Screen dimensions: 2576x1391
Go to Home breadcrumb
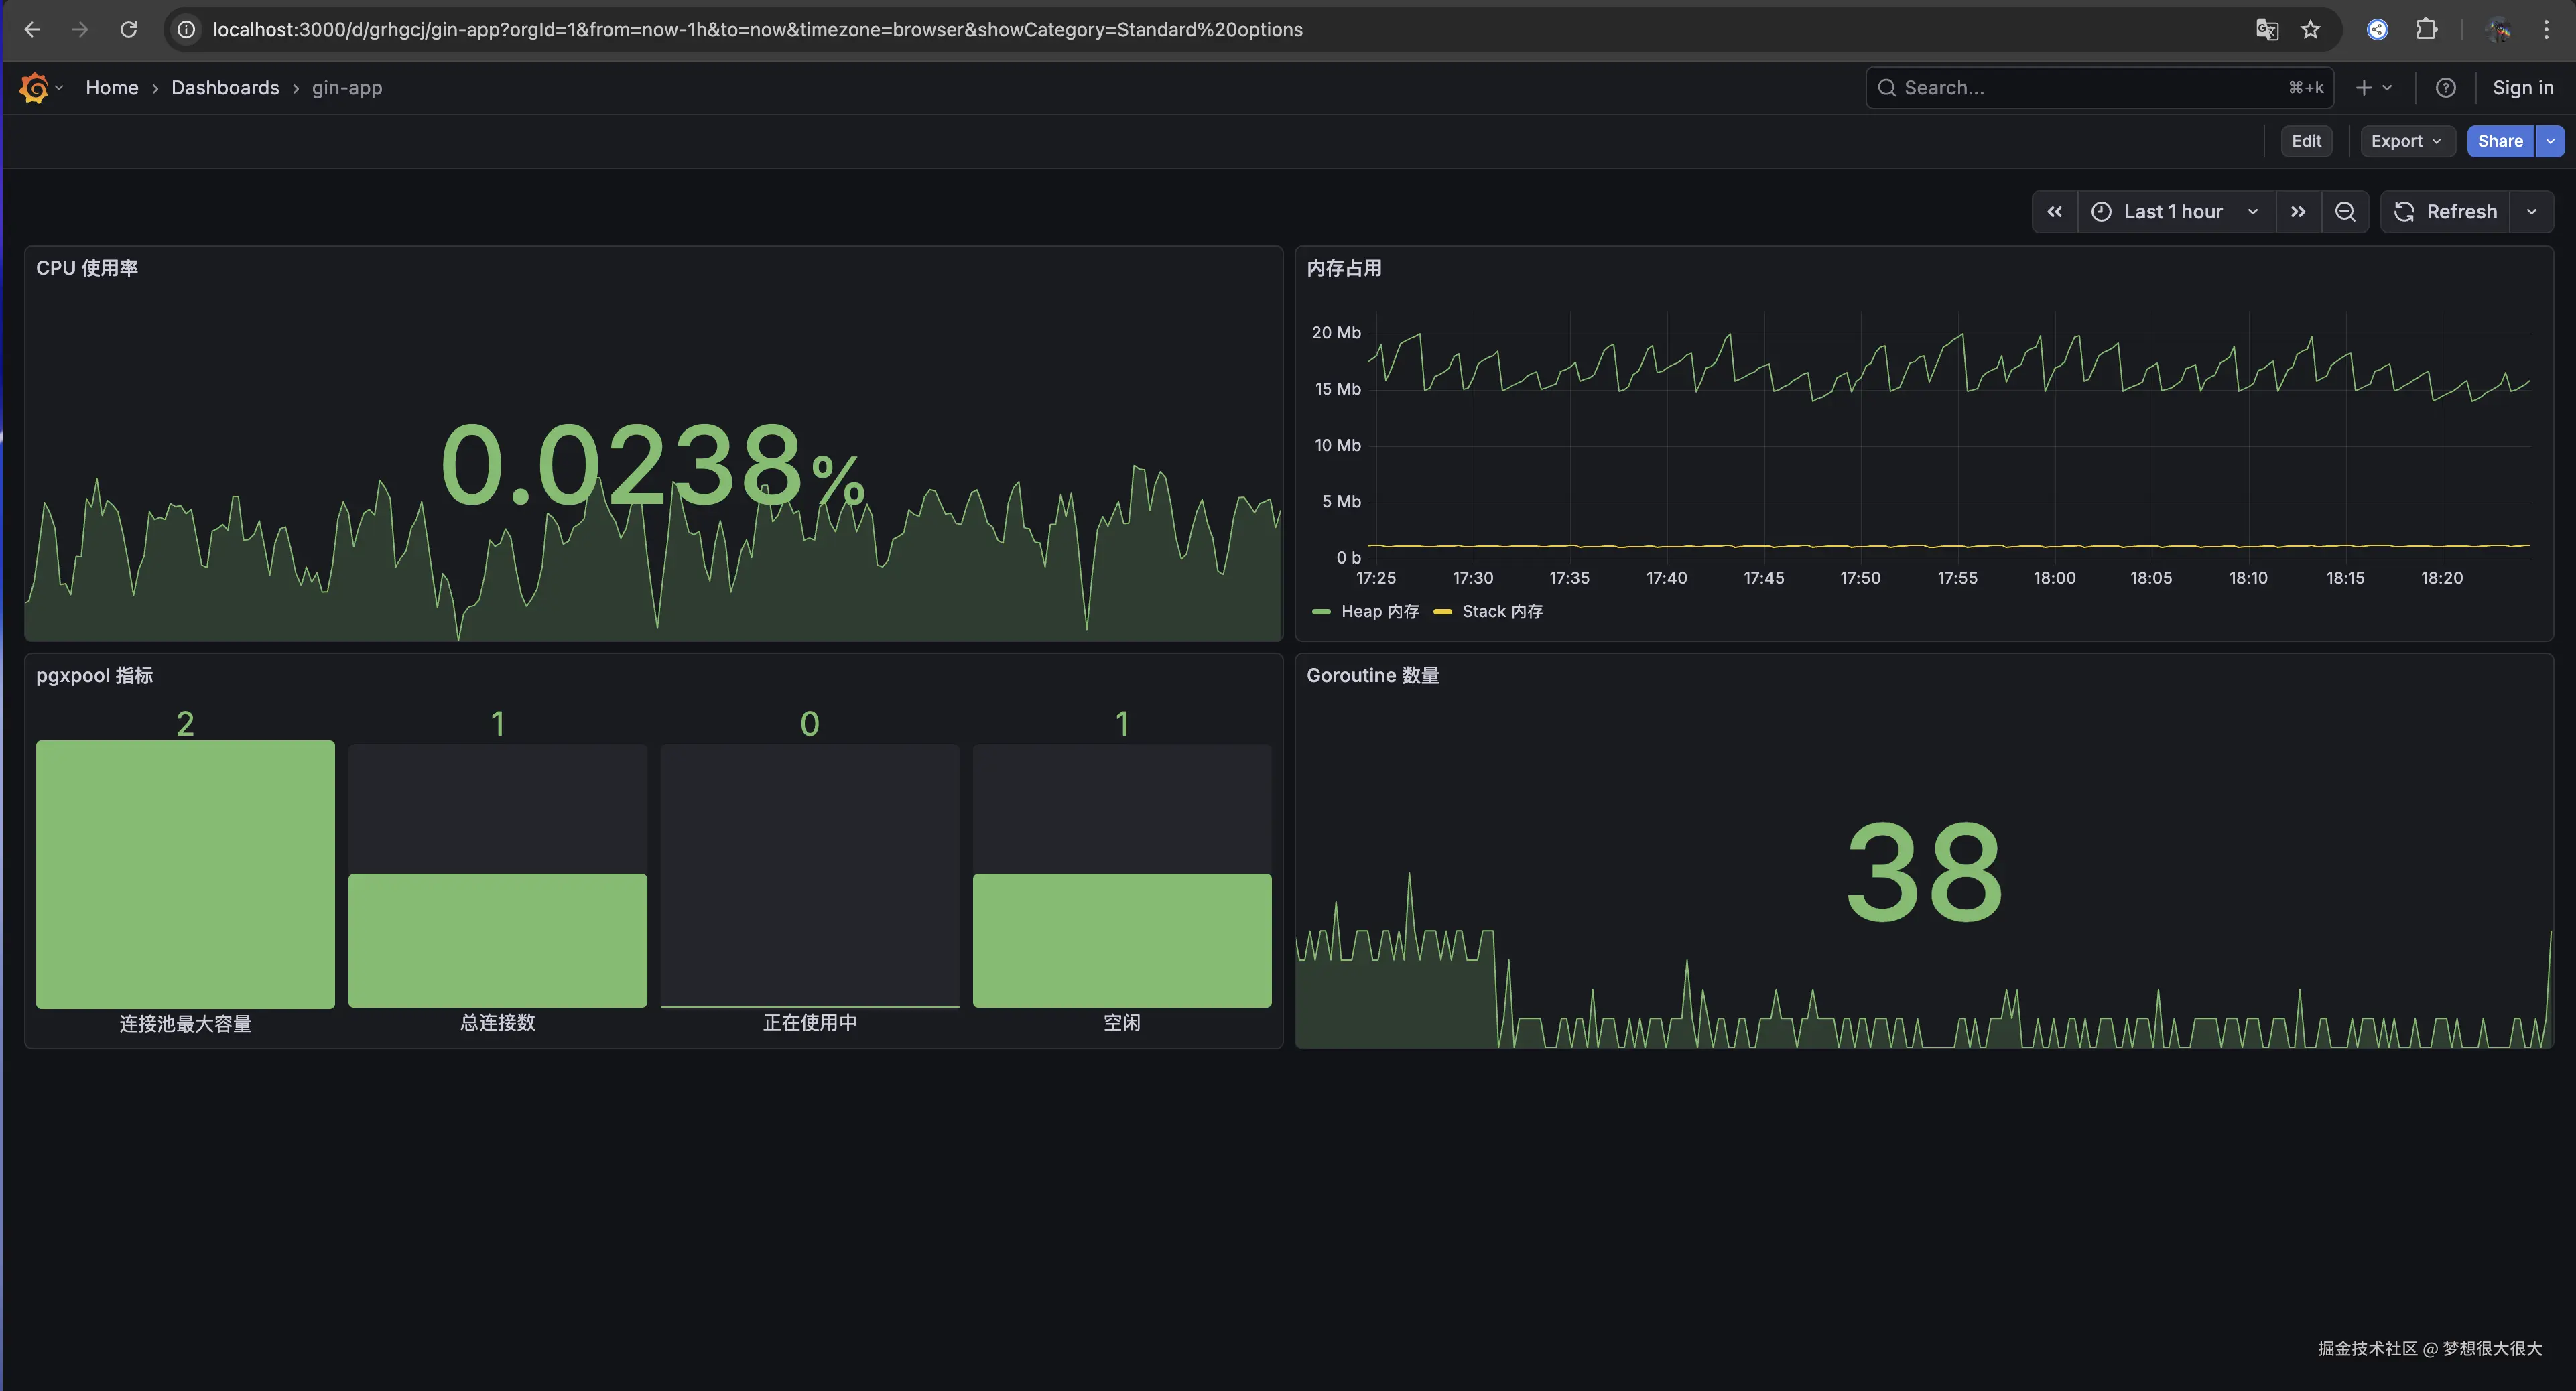tap(112, 88)
